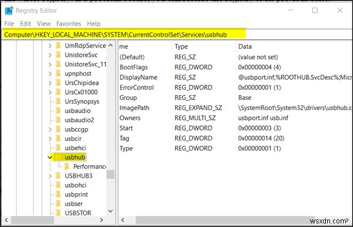Expand the UrsCx01000 key

[50, 92]
